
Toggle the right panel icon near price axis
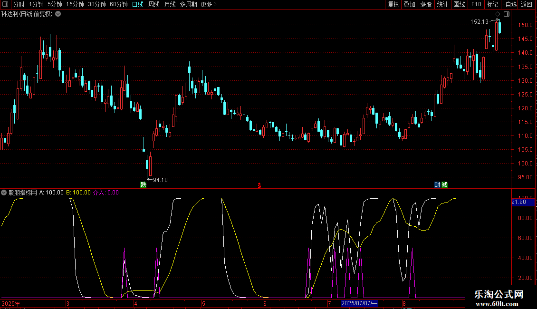[x=507, y=14]
